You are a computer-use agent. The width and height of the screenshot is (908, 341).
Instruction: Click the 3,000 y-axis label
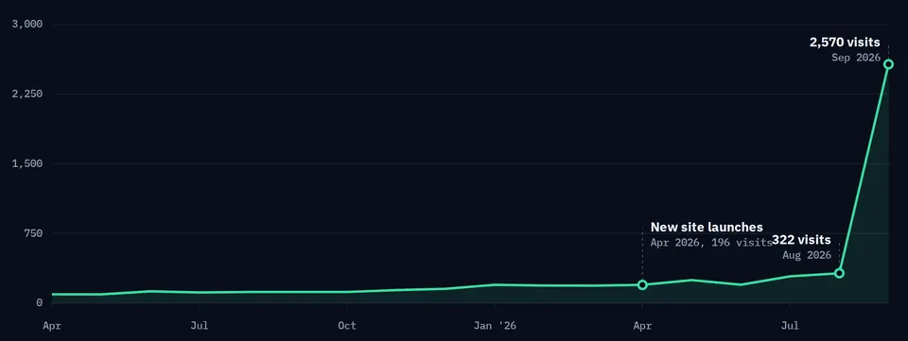27,25
